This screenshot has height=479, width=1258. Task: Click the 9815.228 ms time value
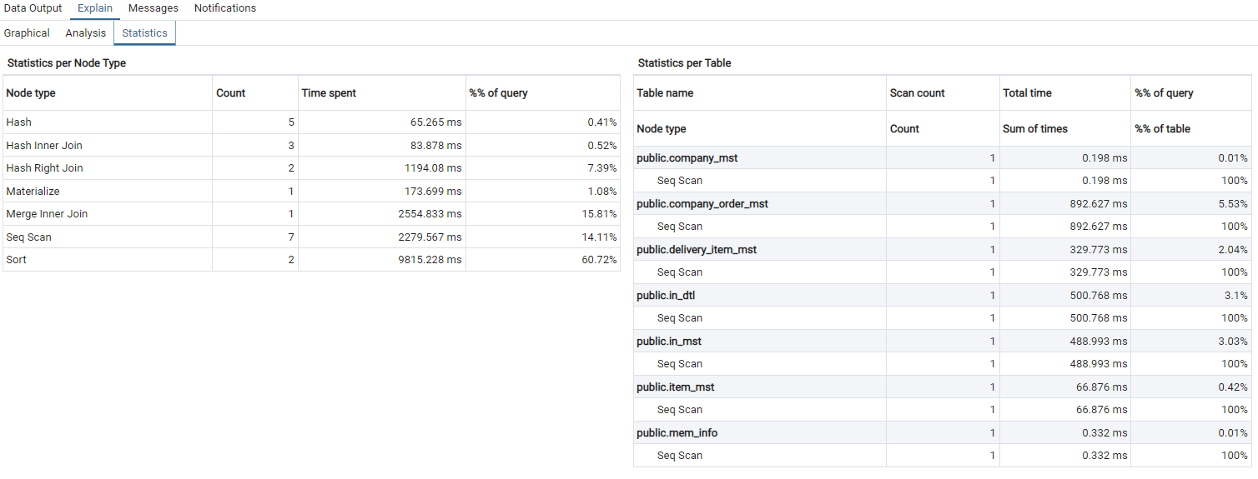pos(430,260)
